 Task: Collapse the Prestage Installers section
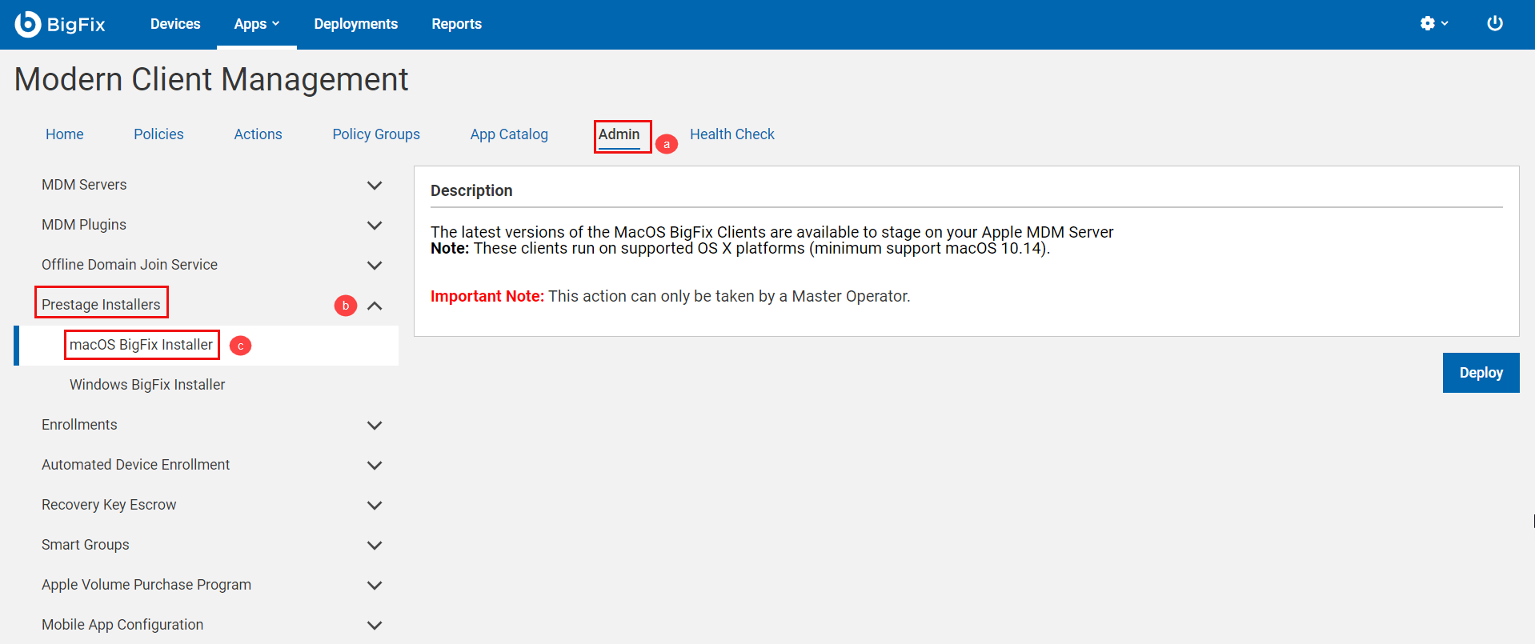point(374,306)
